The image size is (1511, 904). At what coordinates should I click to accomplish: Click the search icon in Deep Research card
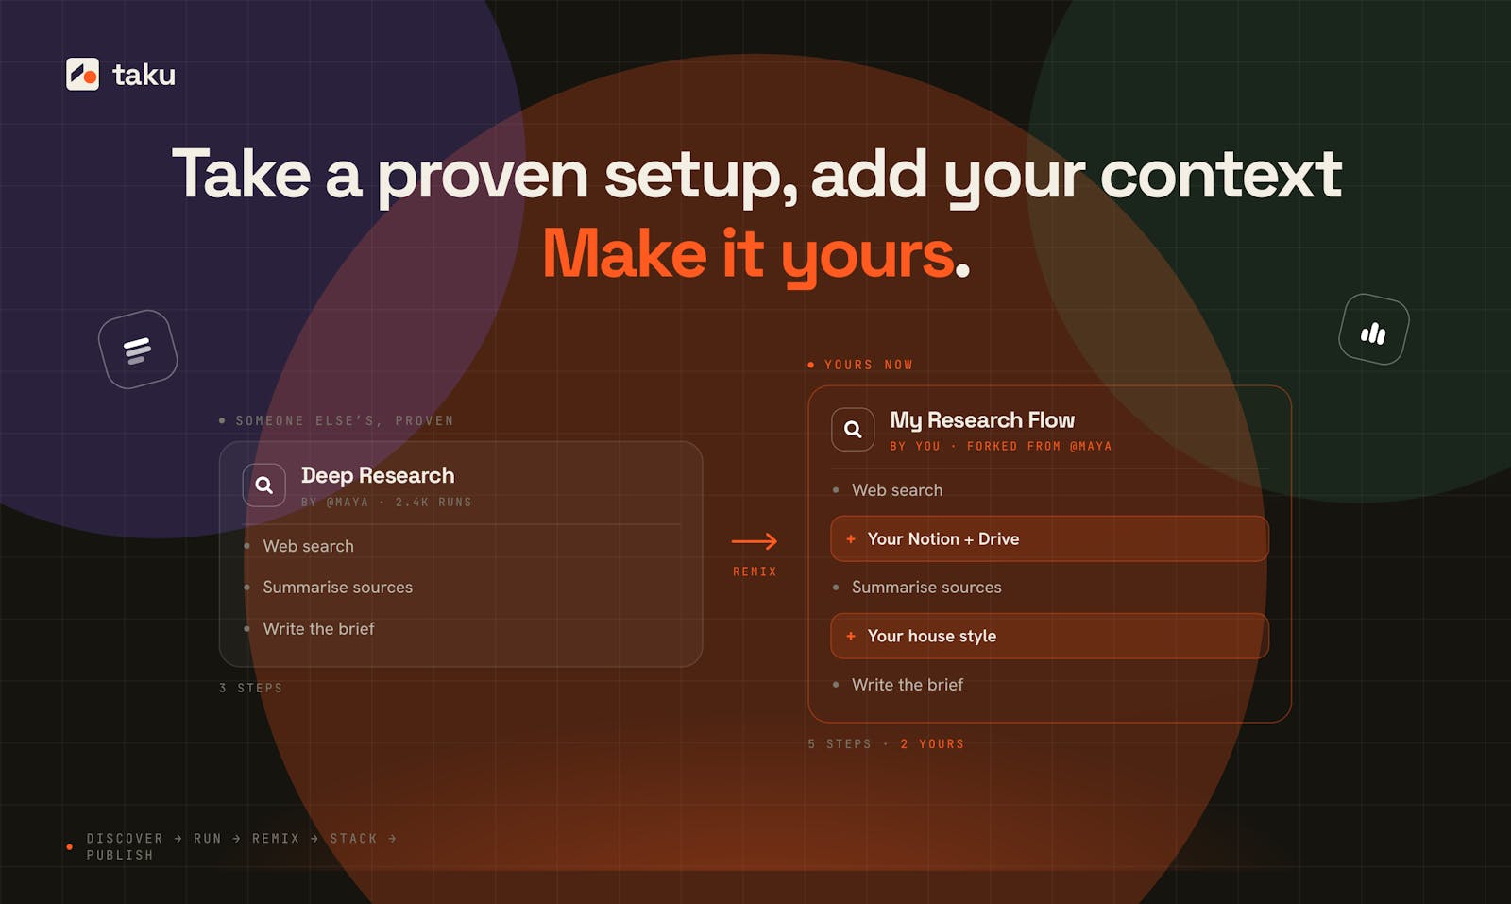coord(264,485)
